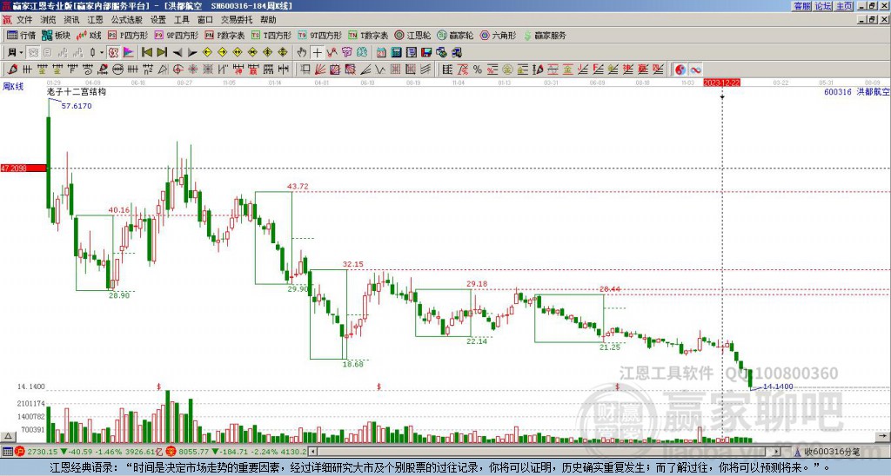Toggle the crosshair cursor tool
Screen dimensions: 891x476
(x=317, y=52)
